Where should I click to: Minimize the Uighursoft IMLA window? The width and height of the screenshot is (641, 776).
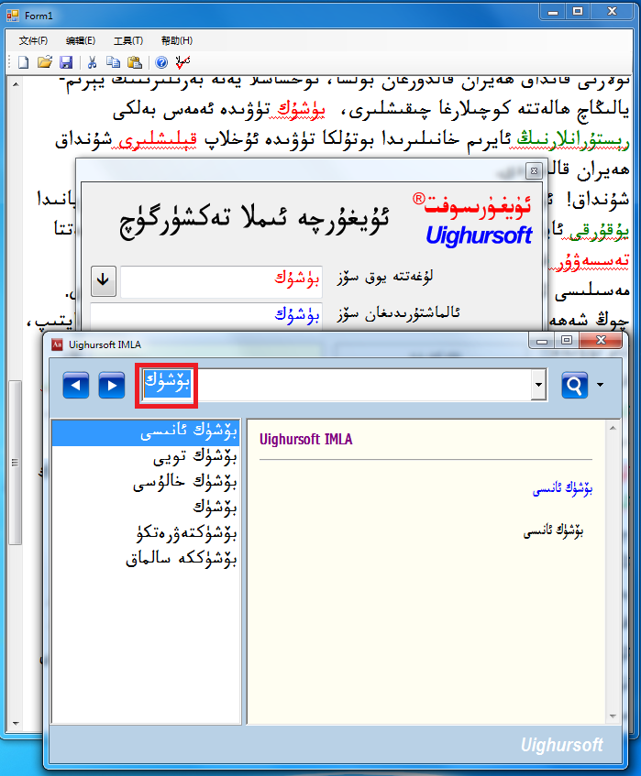click(x=542, y=341)
